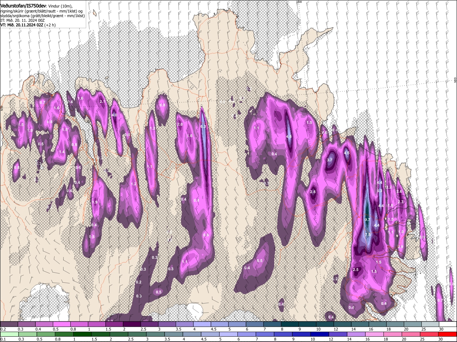Click the lower rain legend swatch above 0.1
Viewport: 457px width, 342px height.
pos(9,334)
